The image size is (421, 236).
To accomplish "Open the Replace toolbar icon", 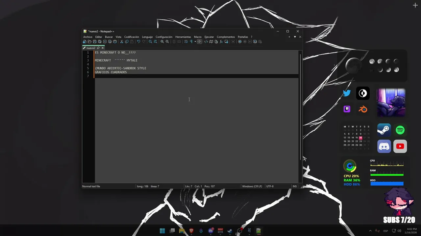I will click(155, 42).
